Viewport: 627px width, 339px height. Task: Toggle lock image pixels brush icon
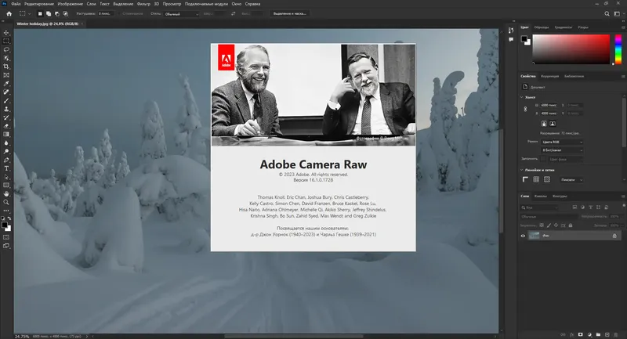(549, 225)
